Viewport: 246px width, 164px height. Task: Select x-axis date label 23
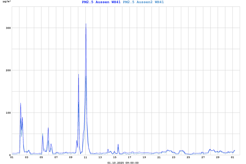[x=174, y=157]
